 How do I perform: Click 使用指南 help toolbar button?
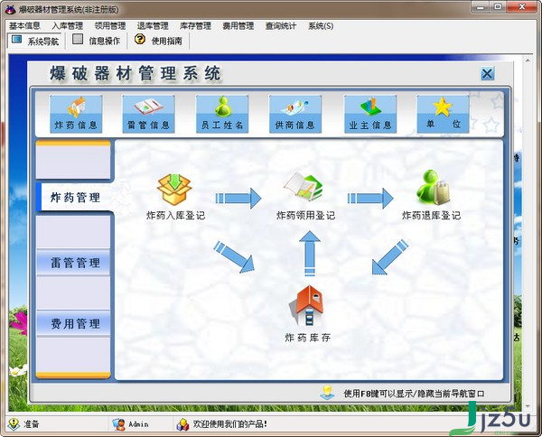[x=158, y=41]
